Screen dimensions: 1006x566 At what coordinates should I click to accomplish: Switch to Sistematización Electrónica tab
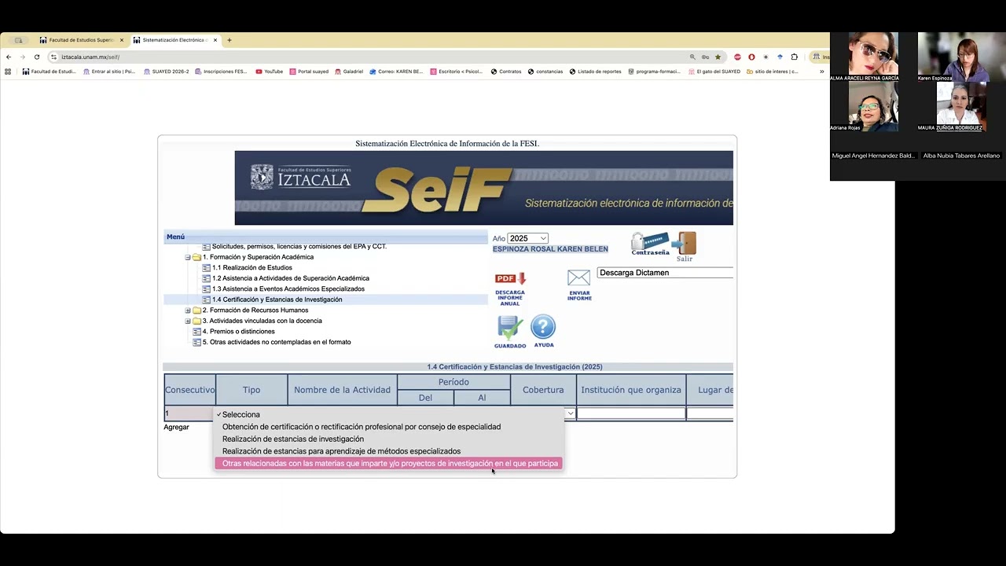click(x=174, y=40)
